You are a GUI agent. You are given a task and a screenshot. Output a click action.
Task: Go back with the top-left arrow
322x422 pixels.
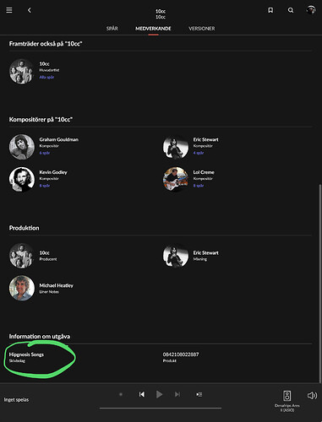tap(30, 10)
